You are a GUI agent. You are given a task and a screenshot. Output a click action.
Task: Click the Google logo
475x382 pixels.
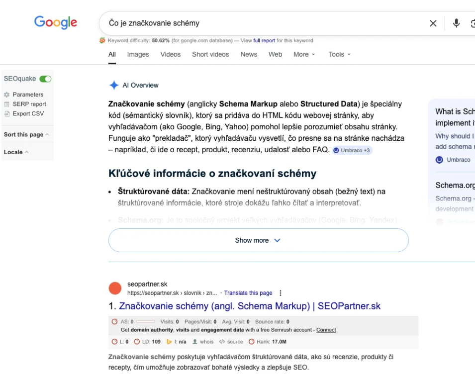click(x=56, y=22)
